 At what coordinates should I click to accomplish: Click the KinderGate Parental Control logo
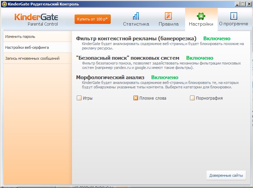pos(36,19)
